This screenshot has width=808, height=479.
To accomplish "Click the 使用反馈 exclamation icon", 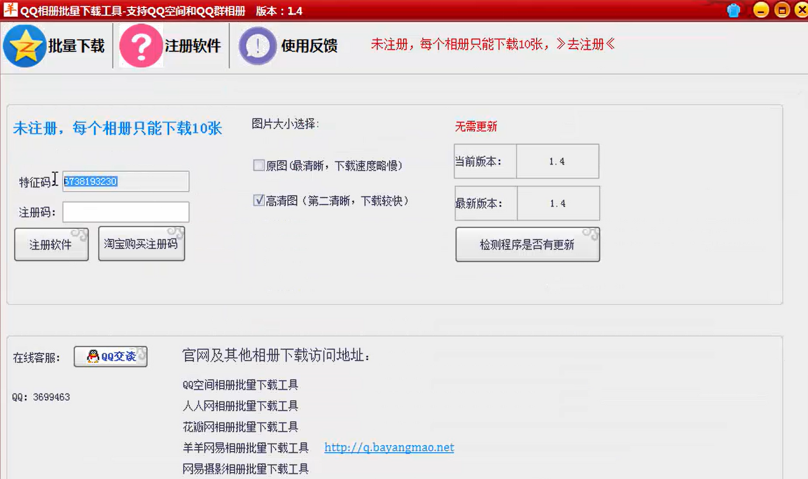I will click(257, 46).
